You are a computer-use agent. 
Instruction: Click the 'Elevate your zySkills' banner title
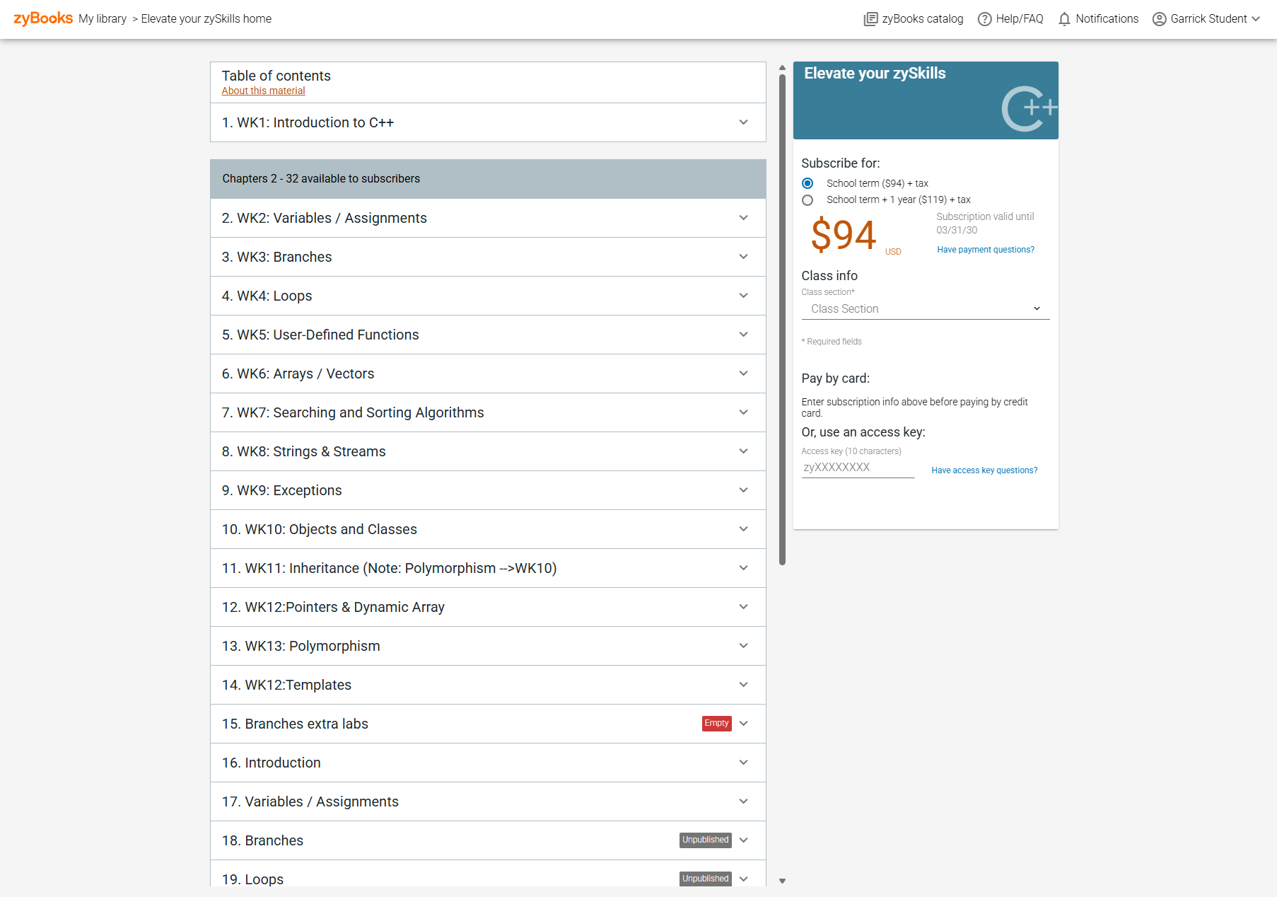pyautogui.click(x=875, y=74)
